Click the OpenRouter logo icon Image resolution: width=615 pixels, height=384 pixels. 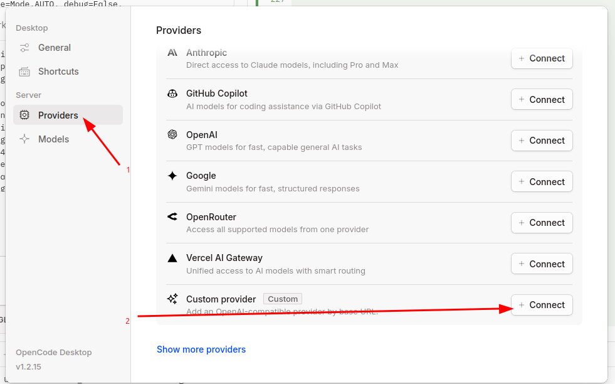point(172,217)
